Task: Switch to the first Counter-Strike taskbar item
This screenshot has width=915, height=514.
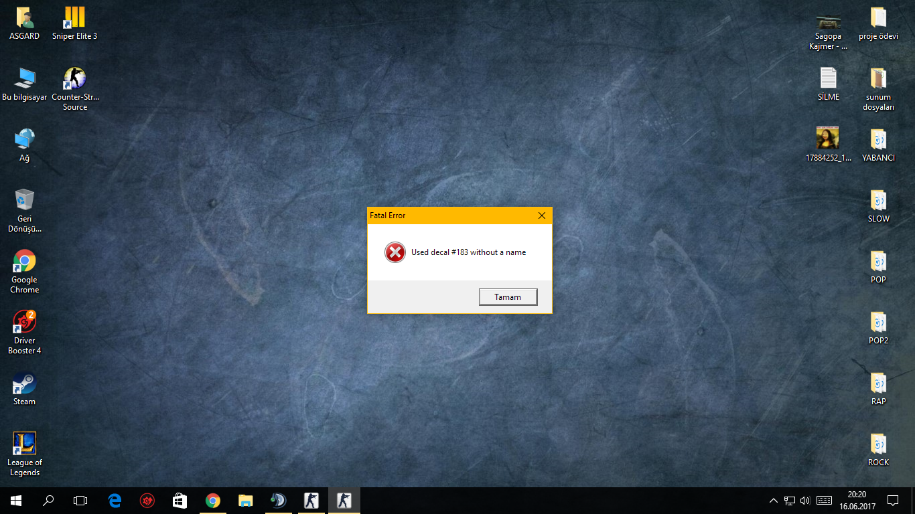Action: pyautogui.click(x=311, y=501)
